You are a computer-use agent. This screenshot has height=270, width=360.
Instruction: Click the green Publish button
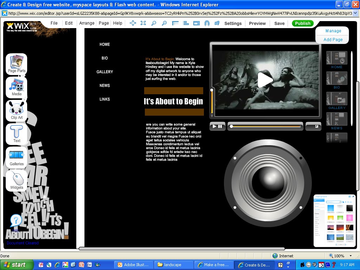(303, 24)
